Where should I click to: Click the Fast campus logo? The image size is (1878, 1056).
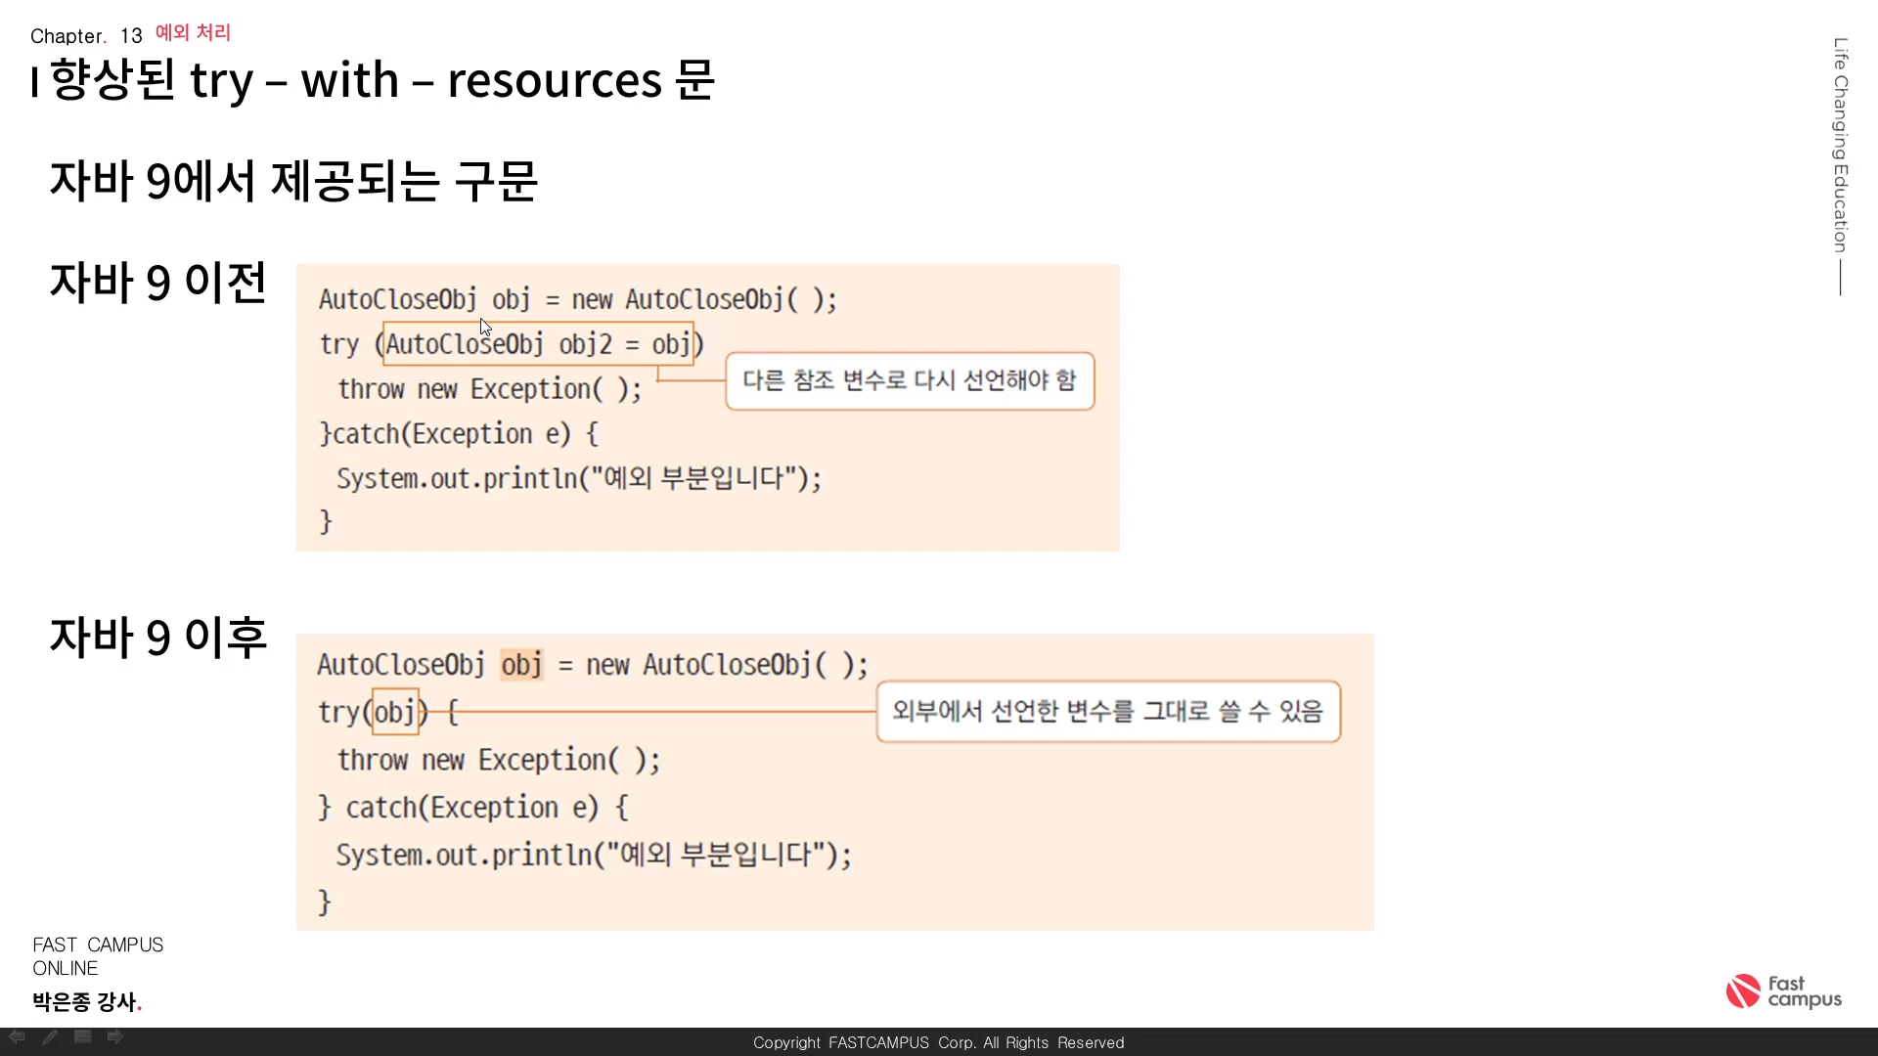click(1783, 991)
